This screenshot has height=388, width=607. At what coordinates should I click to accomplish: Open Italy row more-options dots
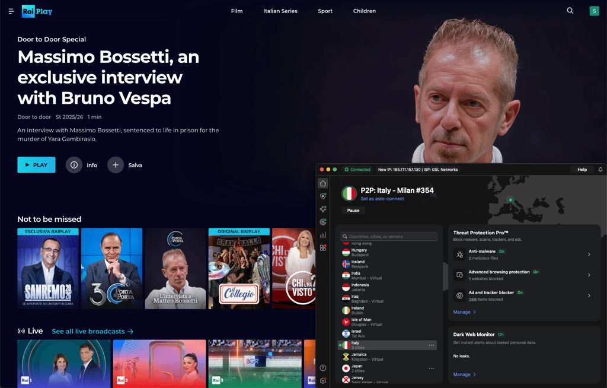(x=432, y=345)
